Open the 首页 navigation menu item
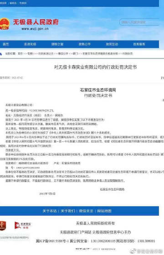The width and height of the screenshot is (164, 255). pos(6,44)
